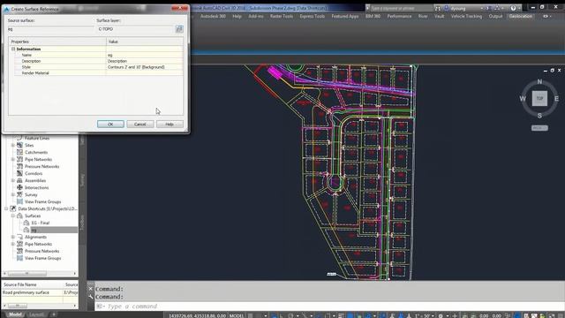This screenshot has width=565, height=318.
Task: Select the Intersections icon
Action: click(x=19, y=187)
